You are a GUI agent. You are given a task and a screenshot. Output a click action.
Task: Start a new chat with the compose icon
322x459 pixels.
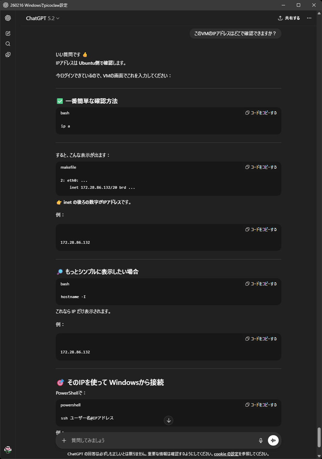point(8,34)
